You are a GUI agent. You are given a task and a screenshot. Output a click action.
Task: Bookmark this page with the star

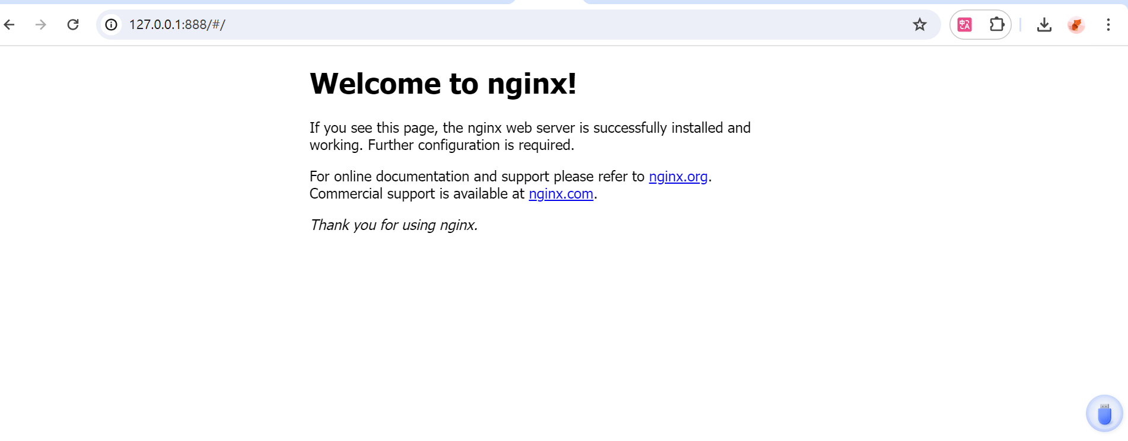pos(920,24)
